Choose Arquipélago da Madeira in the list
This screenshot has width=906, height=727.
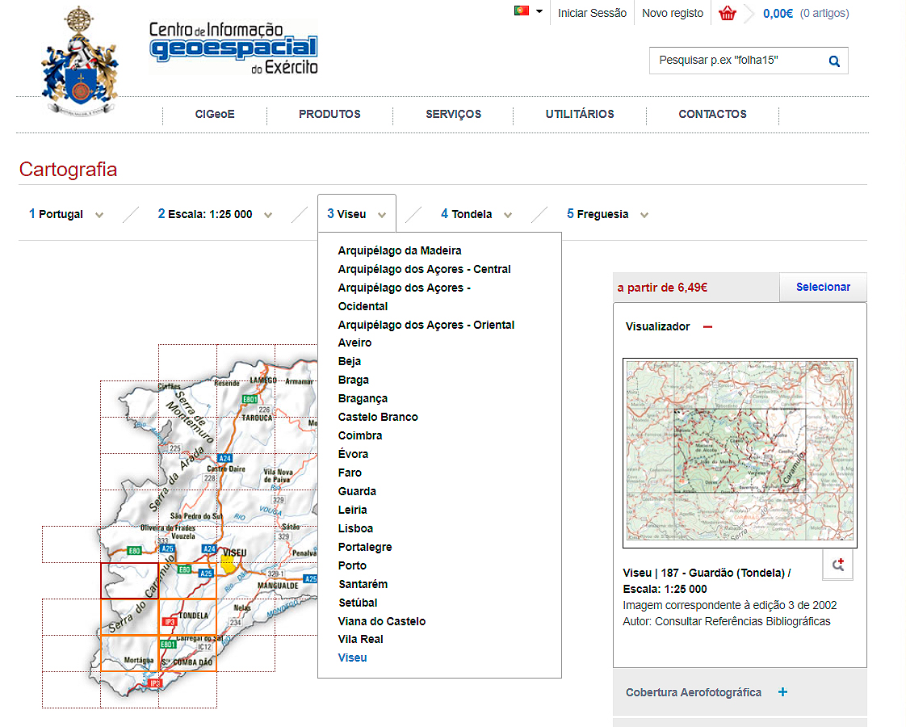(400, 250)
